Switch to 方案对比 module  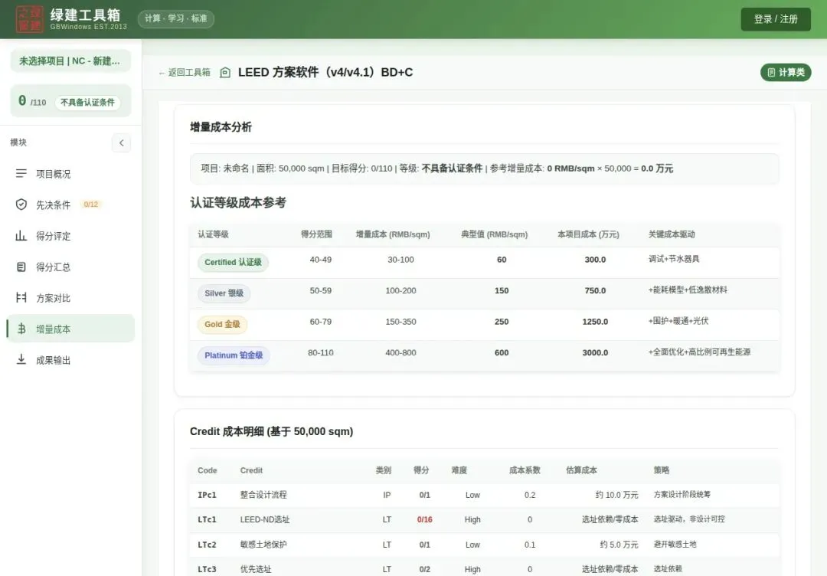pyautogui.click(x=70, y=298)
